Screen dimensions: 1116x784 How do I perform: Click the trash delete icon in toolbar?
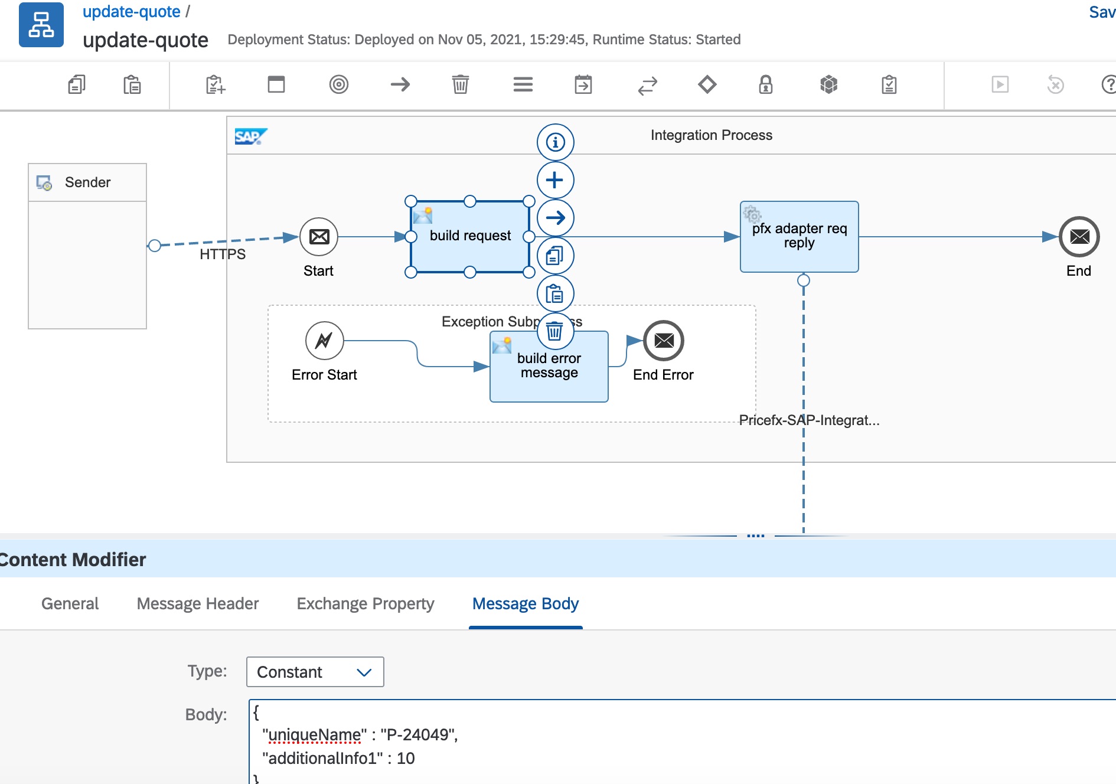[460, 84]
